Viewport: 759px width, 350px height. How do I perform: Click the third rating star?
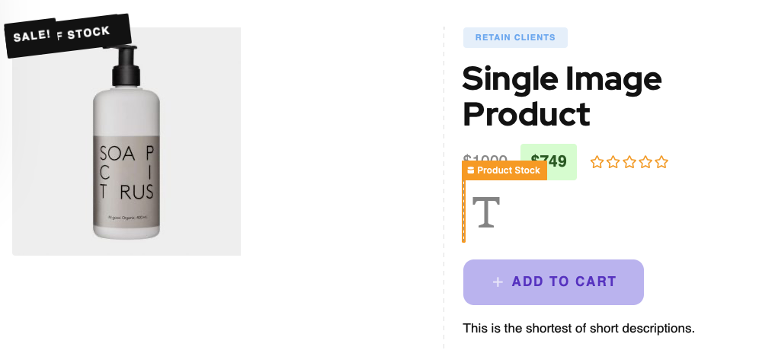629,162
